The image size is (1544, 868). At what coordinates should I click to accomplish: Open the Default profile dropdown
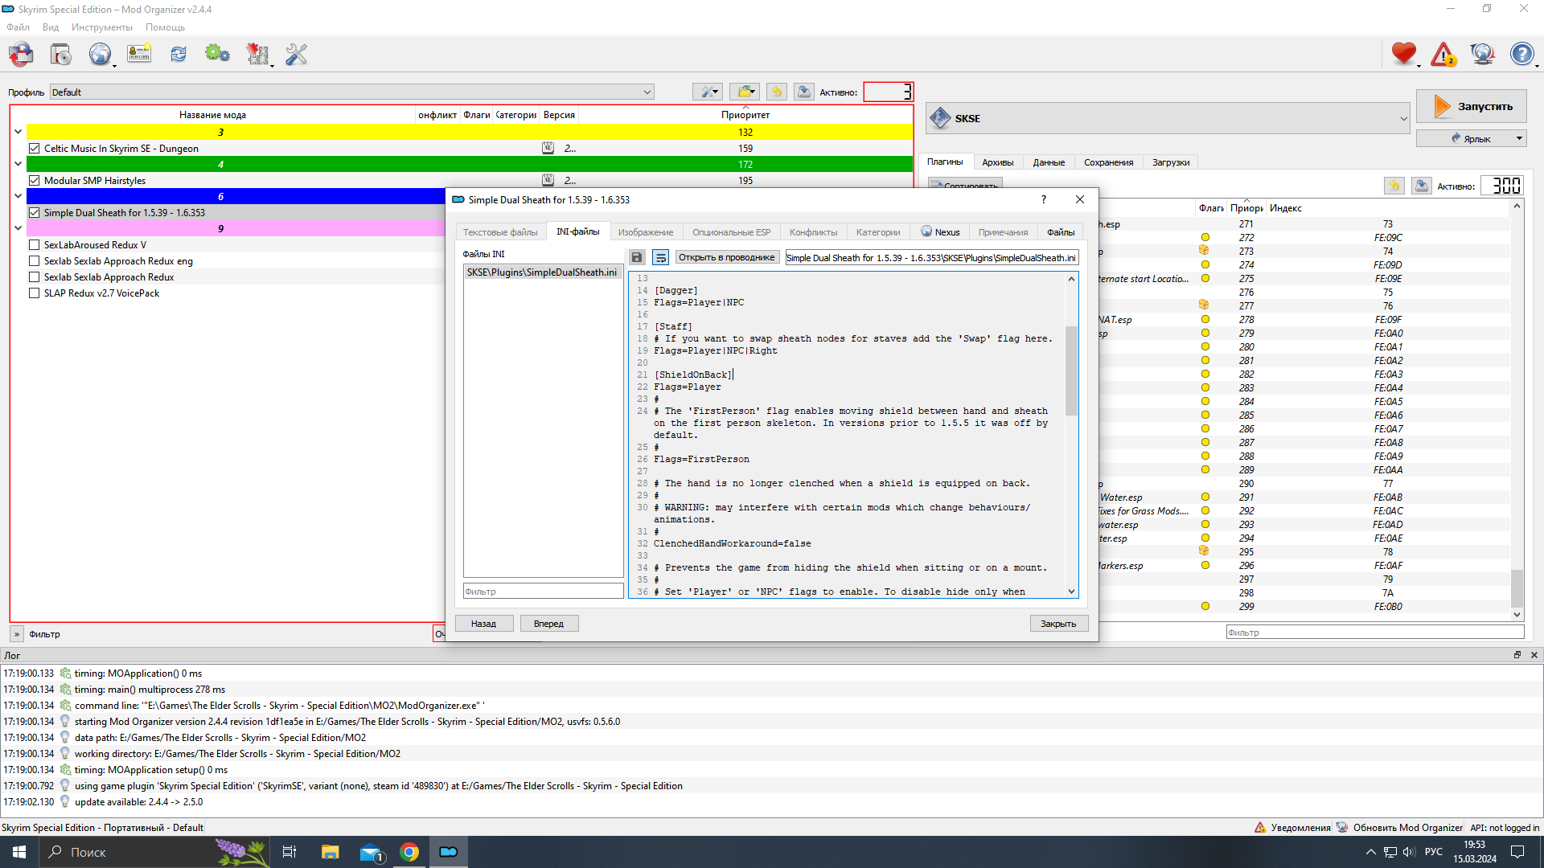point(352,92)
